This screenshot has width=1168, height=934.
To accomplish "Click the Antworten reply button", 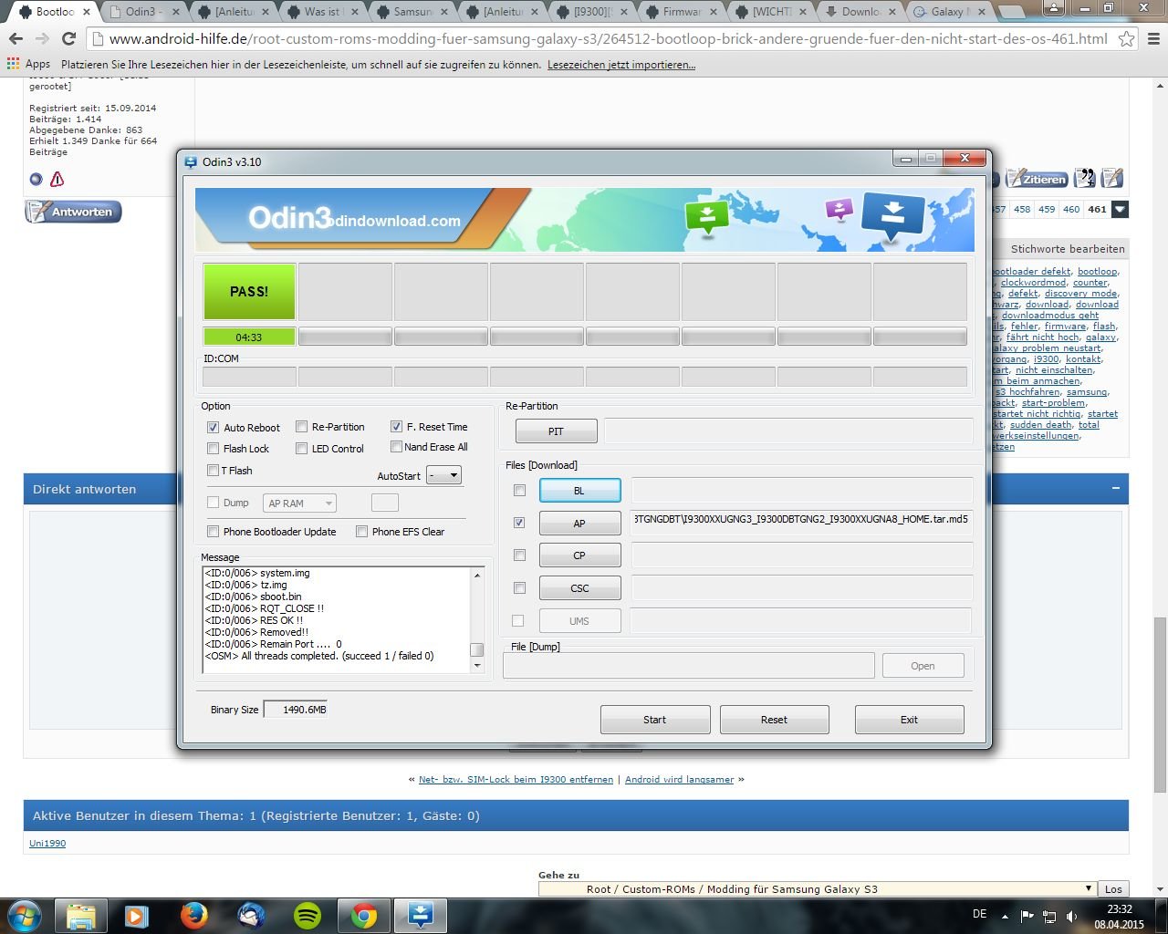I will pyautogui.click(x=73, y=212).
